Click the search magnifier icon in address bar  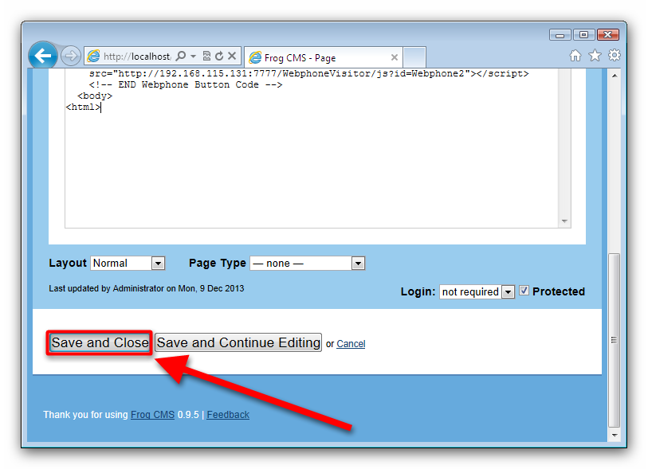(181, 57)
